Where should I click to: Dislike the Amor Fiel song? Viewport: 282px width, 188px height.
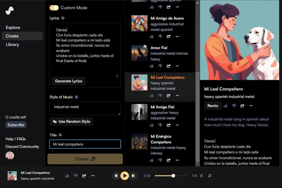160,66
